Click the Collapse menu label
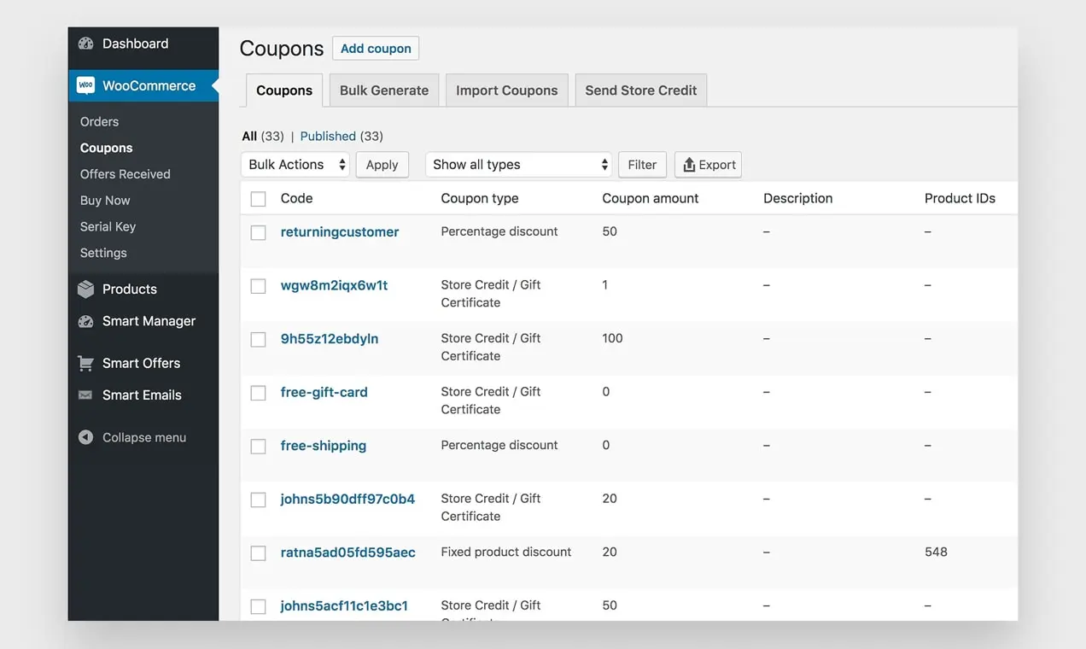The width and height of the screenshot is (1086, 649). (144, 437)
